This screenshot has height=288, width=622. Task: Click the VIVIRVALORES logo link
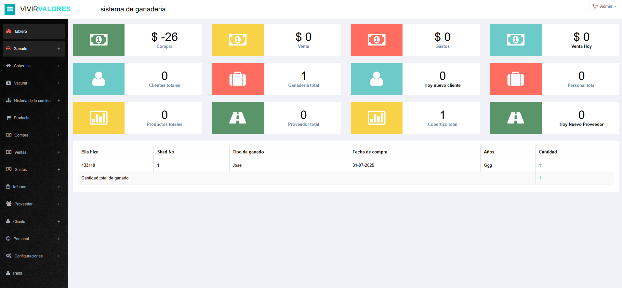coord(45,9)
